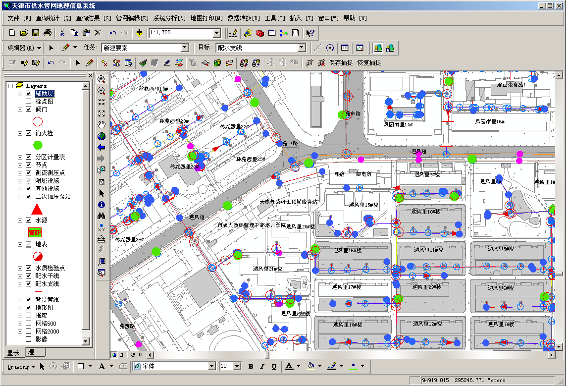Viewport: 566px width, 386px height.
Task: Open the 系统分析 menu
Action: pyautogui.click(x=169, y=18)
